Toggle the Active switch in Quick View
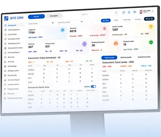This screenshot has width=161, height=137. click(93, 86)
